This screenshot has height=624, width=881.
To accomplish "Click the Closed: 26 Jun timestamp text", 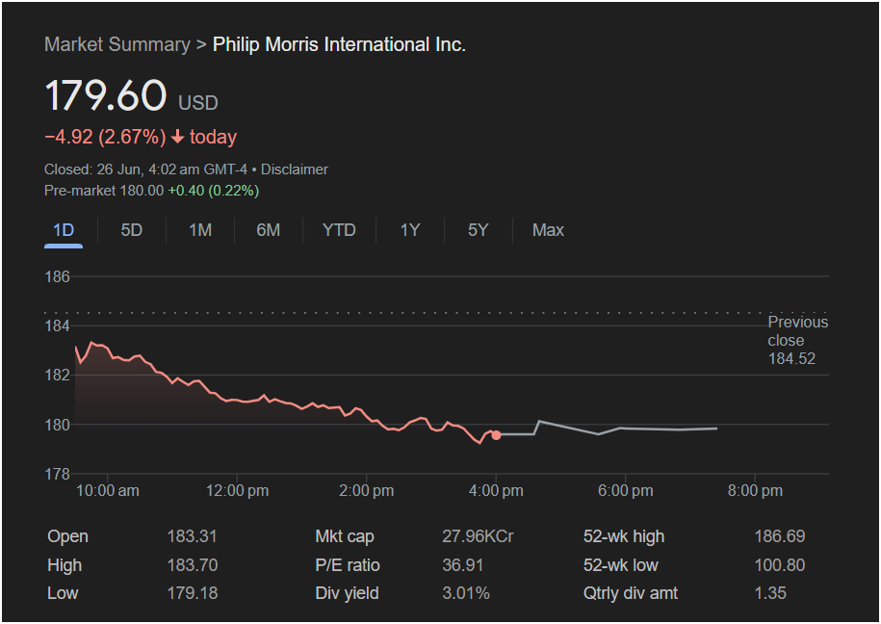I will coord(145,169).
